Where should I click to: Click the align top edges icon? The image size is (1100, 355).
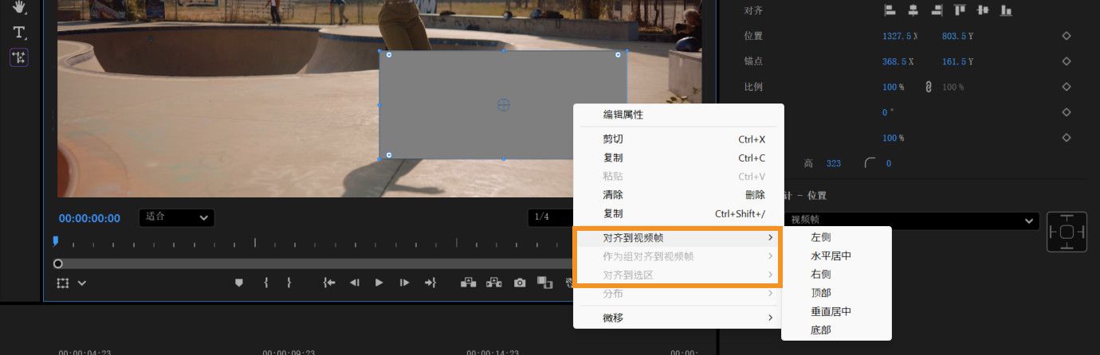click(960, 10)
